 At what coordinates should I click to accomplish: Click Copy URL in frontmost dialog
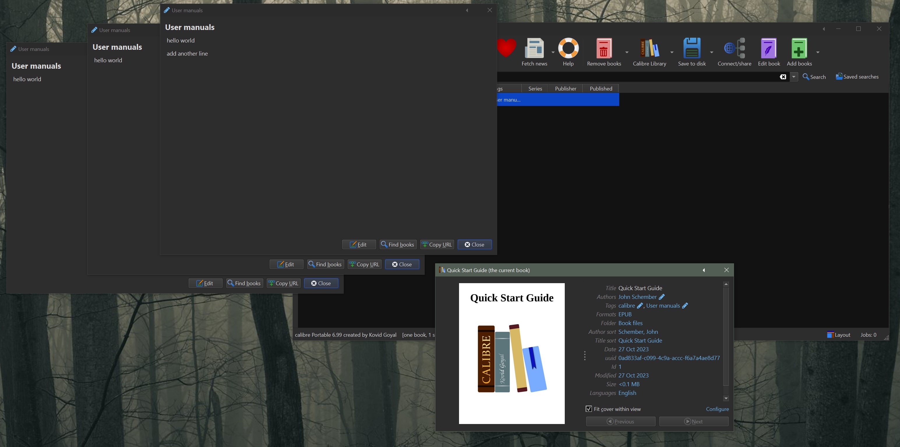[x=437, y=244]
